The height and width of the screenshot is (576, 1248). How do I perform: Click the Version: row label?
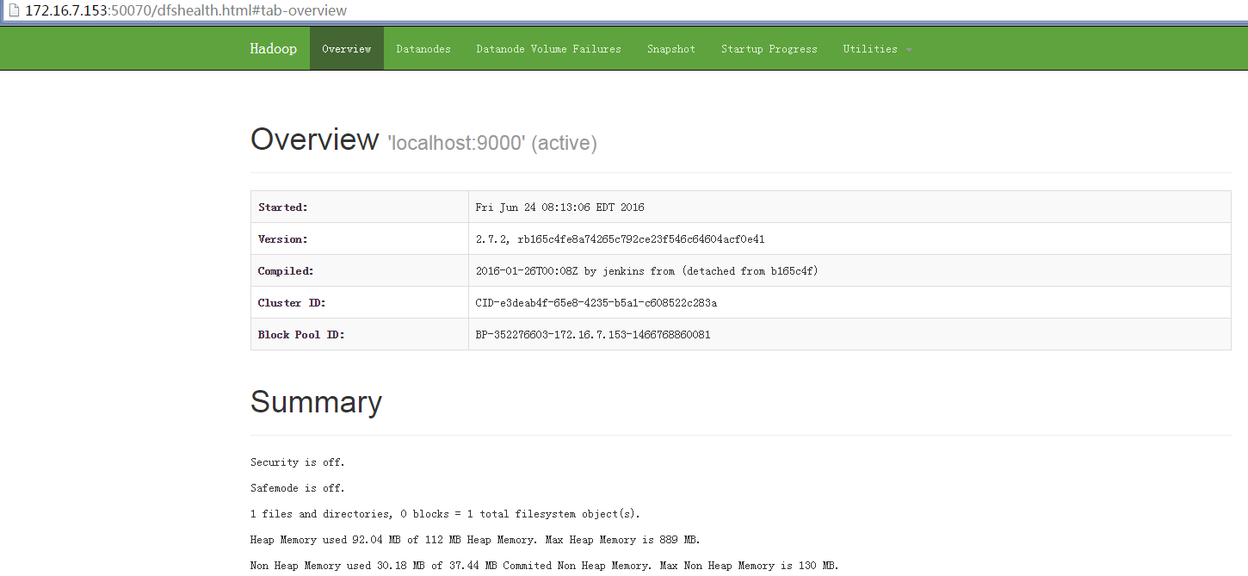click(x=283, y=239)
